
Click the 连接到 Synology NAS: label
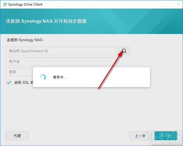click(25, 40)
